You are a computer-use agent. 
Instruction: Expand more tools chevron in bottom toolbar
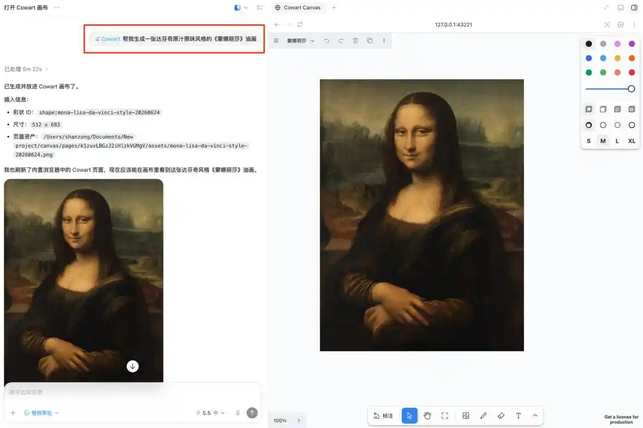[x=535, y=415]
